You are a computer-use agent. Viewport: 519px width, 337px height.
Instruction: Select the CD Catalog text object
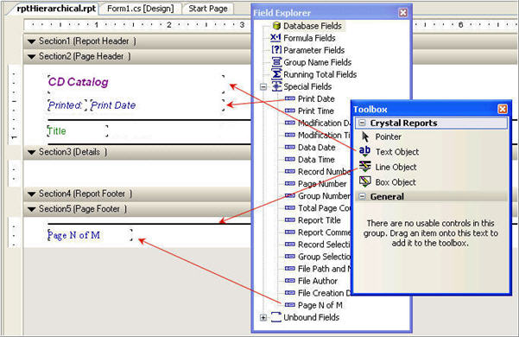click(136, 84)
